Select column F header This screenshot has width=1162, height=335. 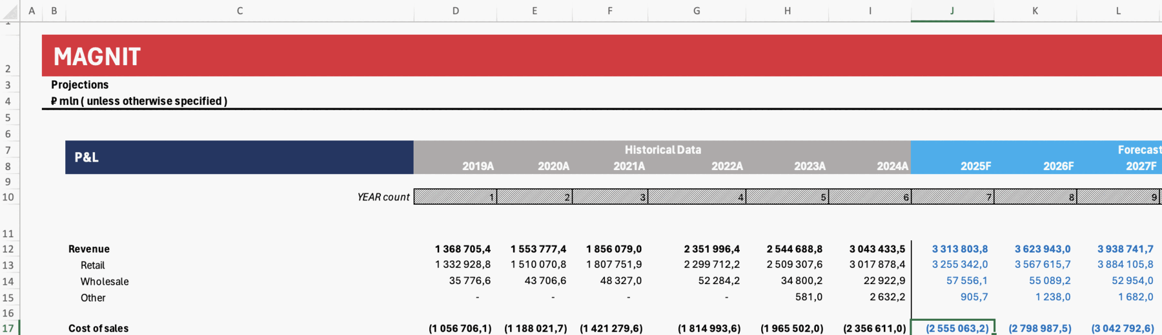click(610, 11)
